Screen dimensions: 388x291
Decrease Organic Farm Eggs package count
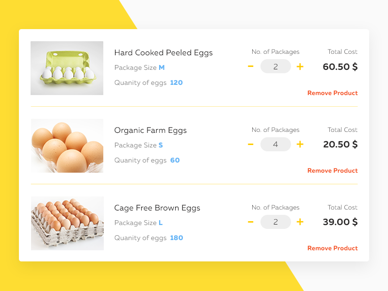click(x=251, y=144)
